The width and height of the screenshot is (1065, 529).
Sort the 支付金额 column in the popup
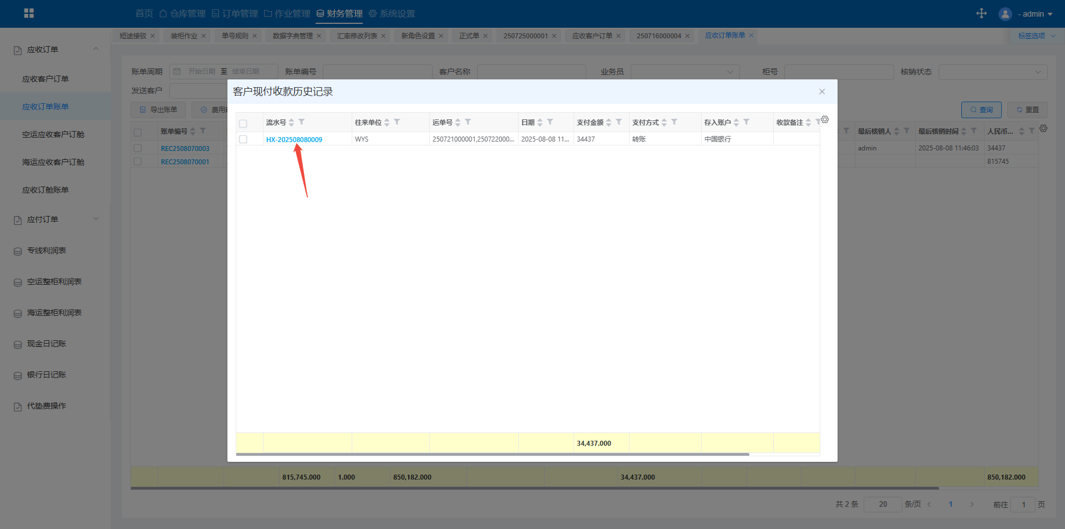coord(608,123)
